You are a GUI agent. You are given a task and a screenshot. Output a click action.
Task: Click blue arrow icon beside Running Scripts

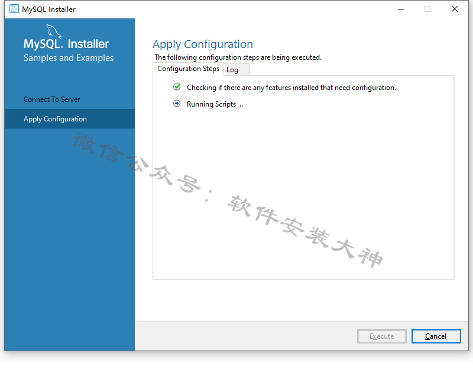pyautogui.click(x=177, y=104)
